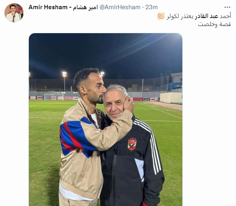Screen dimensions: 236x206
Task: Open the @AmirHesham handle link
Action: point(120,7)
